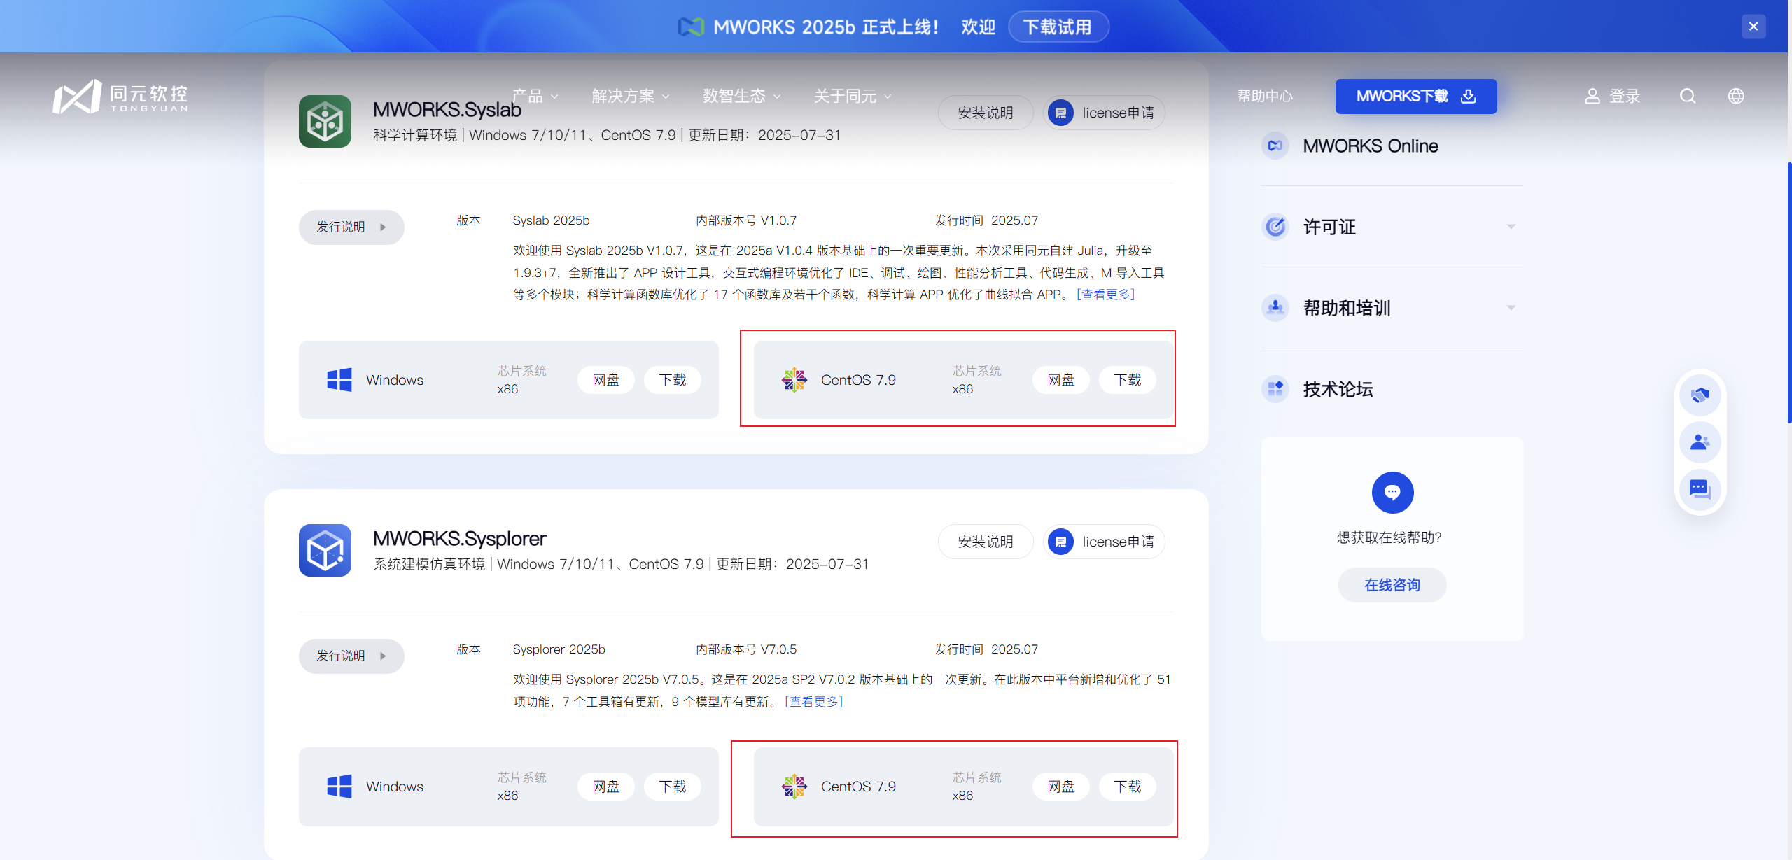Click 网盘 for Sysplorer CentOS 7.9
Viewport: 1792px width, 860px height.
click(1061, 787)
